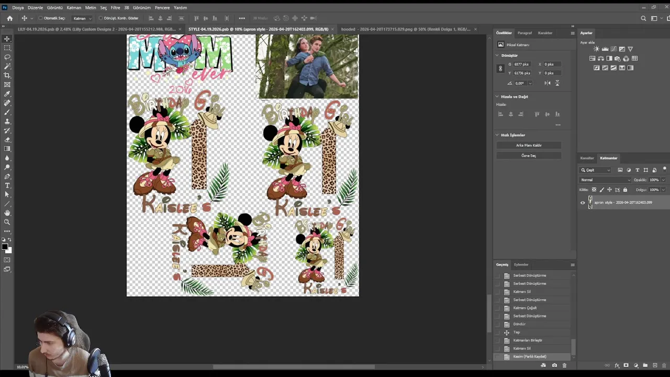Open the Filtre menu
Screen dimensions: 670x377
(115, 8)
